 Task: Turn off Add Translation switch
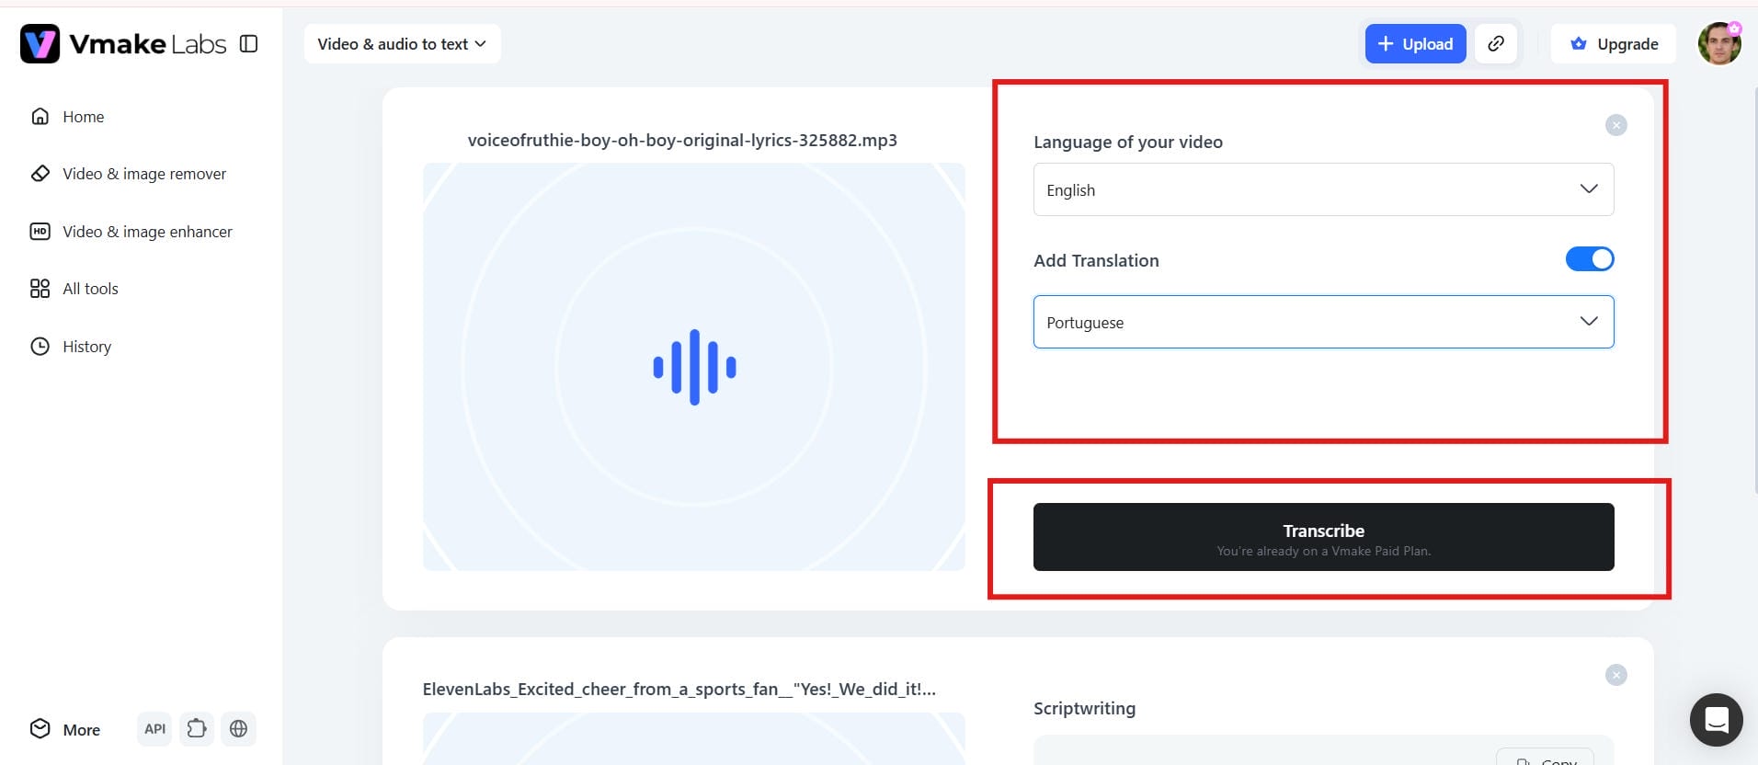(1590, 259)
